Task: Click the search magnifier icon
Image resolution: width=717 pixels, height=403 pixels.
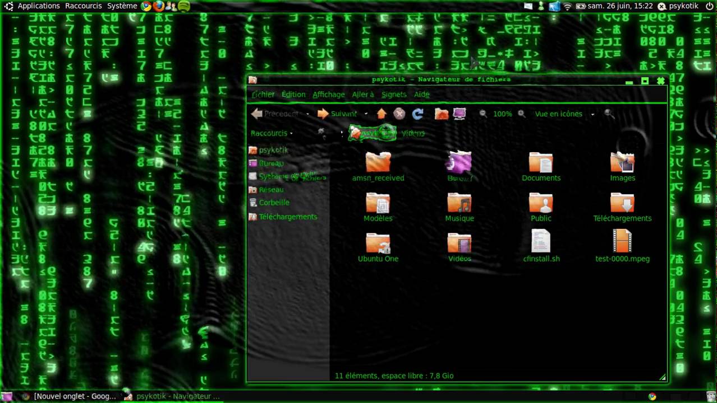Action: (609, 114)
